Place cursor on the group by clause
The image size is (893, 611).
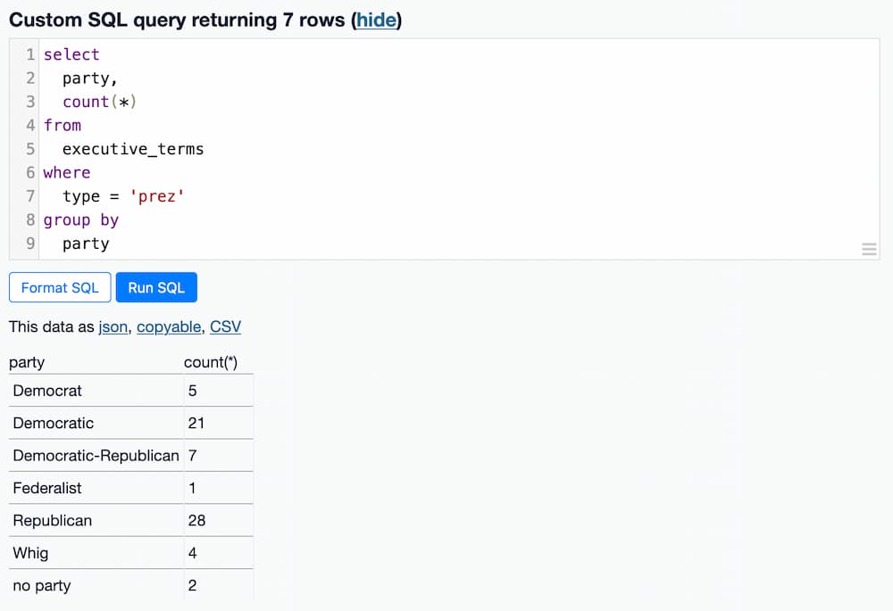pyautogui.click(x=81, y=219)
